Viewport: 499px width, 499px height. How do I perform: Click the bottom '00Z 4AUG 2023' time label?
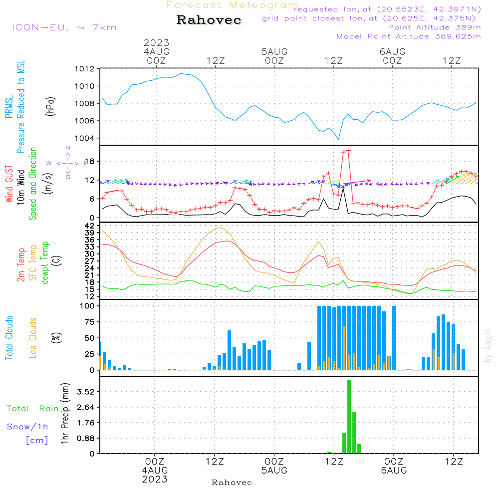coord(155,471)
